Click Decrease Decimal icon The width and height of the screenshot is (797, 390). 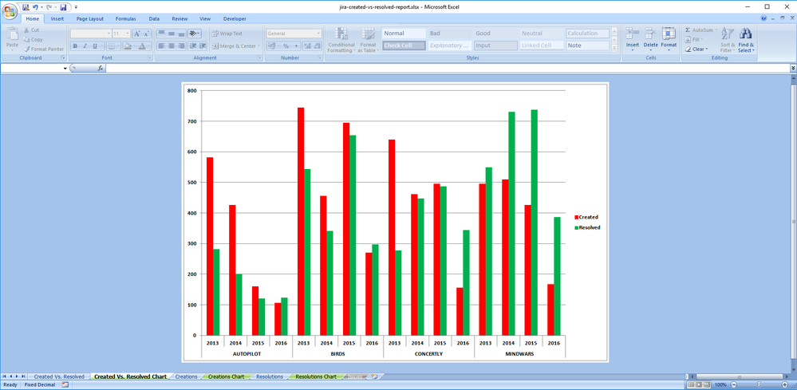coord(318,46)
